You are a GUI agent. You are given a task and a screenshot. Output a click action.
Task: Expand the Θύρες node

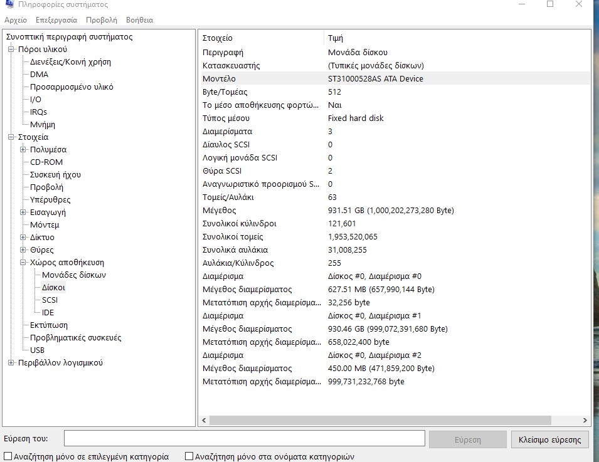[x=23, y=250]
